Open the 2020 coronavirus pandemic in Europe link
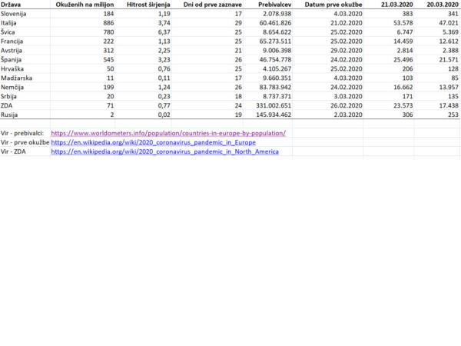This screenshot has height=346, width=461. (154, 142)
